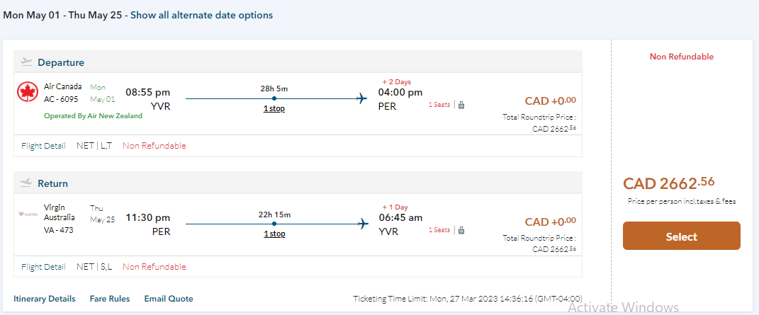Click the airplane icon on the YVR–PER route line
Screen dimensions: 759x315
pyautogui.click(x=362, y=98)
